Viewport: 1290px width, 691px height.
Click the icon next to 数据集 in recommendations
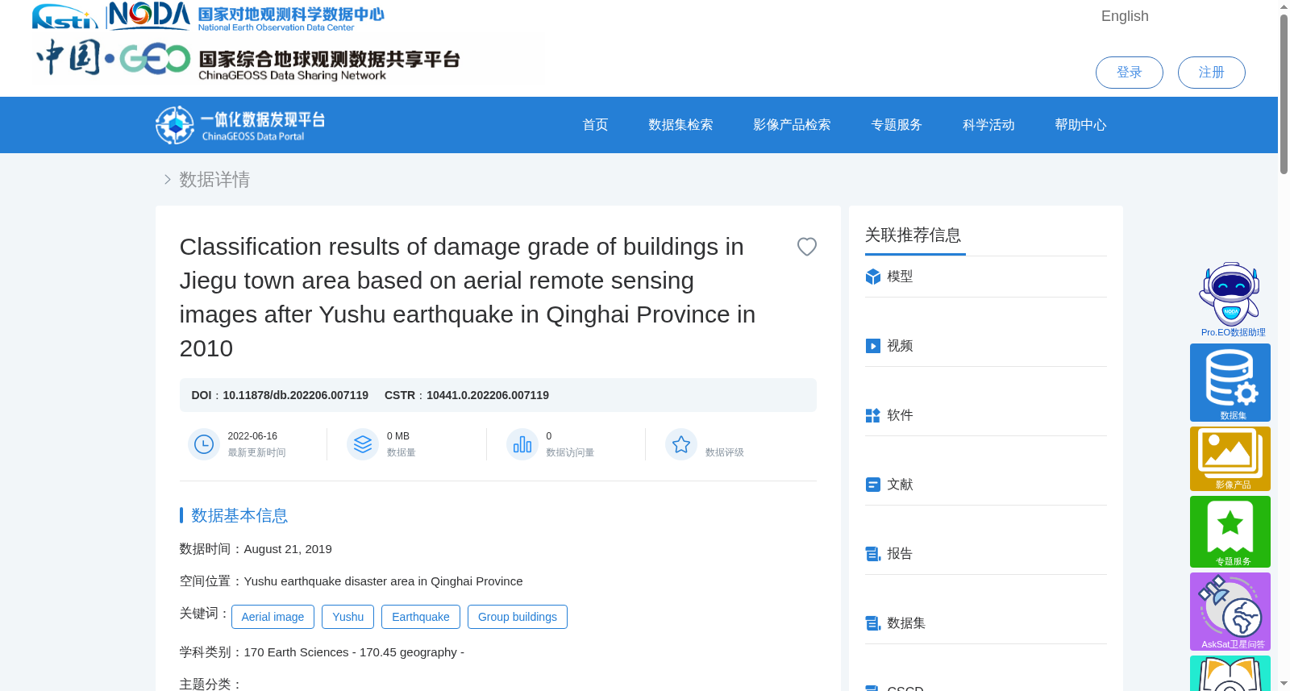coord(873,623)
